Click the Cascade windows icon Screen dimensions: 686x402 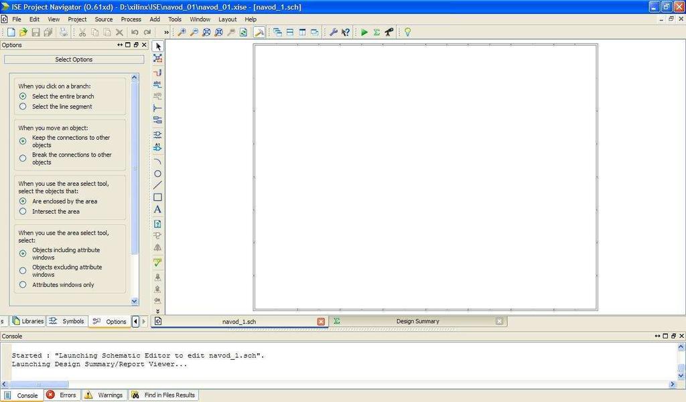[x=277, y=32]
